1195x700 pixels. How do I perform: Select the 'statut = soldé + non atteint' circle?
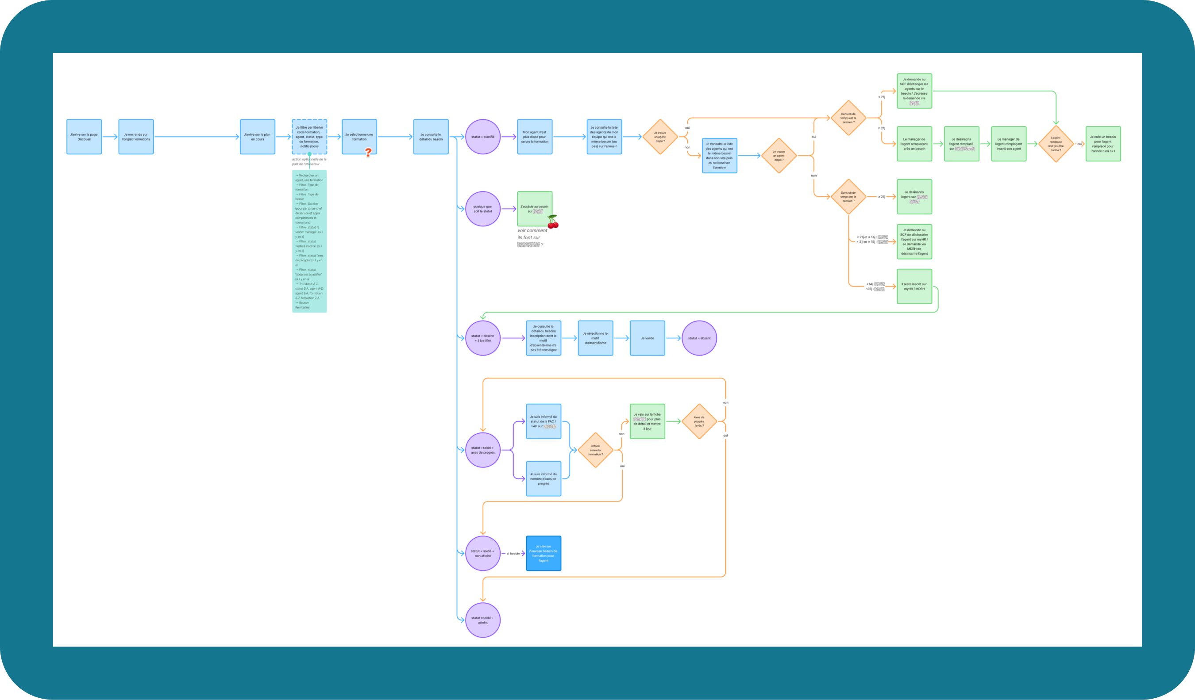483,553
